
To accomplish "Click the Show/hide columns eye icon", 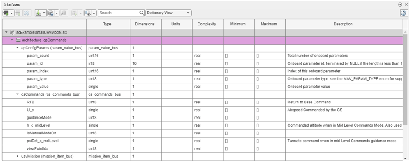I will click(x=88, y=13).
